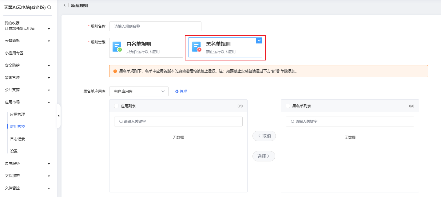Image resolution: width=441 pixels, height=197 pixels.
Task: Collapse the 应用市场 sidebar menu
Action: 28,102
